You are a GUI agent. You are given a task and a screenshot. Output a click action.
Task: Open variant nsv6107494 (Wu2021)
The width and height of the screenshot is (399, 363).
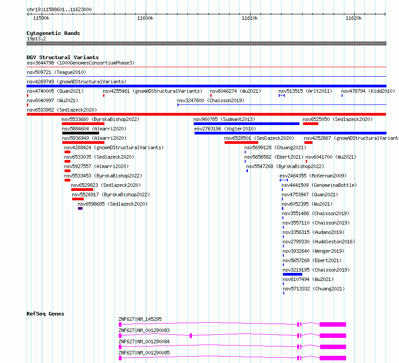click(x=308, y=279)
